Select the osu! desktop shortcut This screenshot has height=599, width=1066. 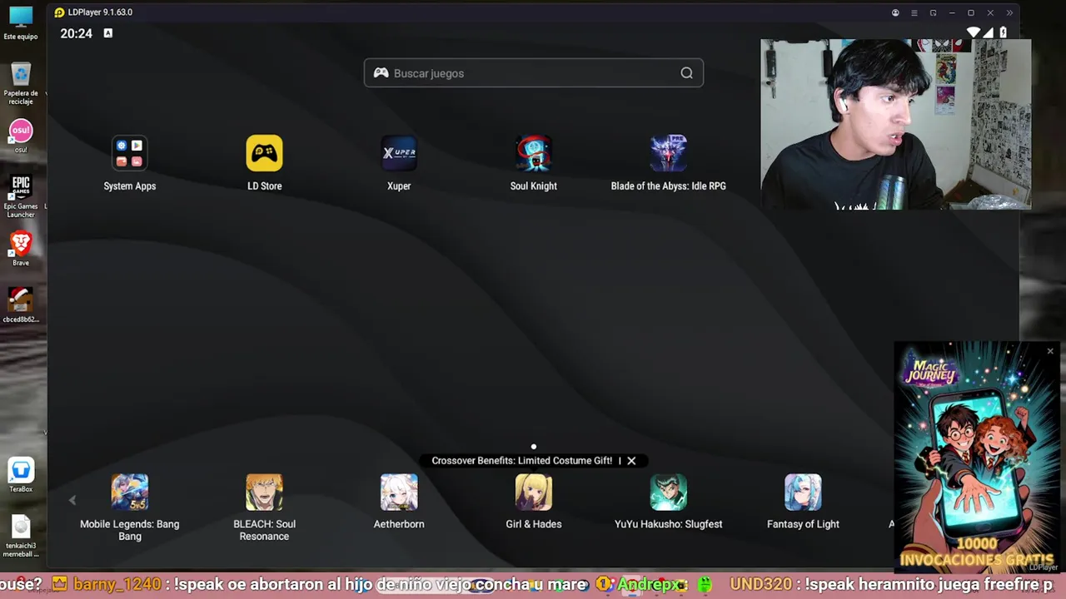pos(21,136)
